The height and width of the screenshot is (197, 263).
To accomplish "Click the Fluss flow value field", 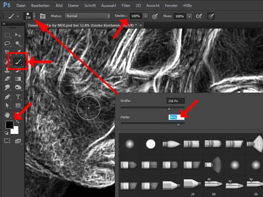I will [x=180, y=16].
